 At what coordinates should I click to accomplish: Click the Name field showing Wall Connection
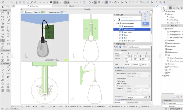click(x=139, y=47)
